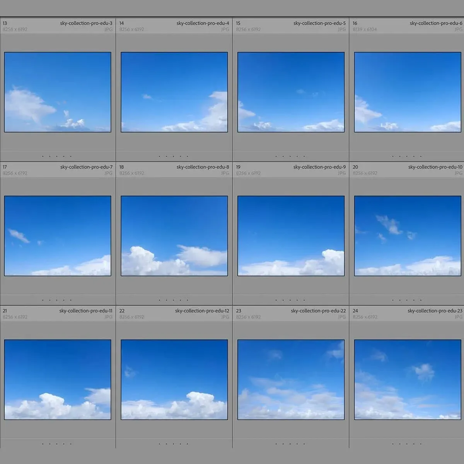Image resolution: width=464 pixels, height=464 pixels.
Task: Click the filename label sky-collection-pro-edu-9
Action: 319,167
